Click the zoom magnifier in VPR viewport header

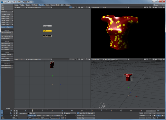(161, 7)
